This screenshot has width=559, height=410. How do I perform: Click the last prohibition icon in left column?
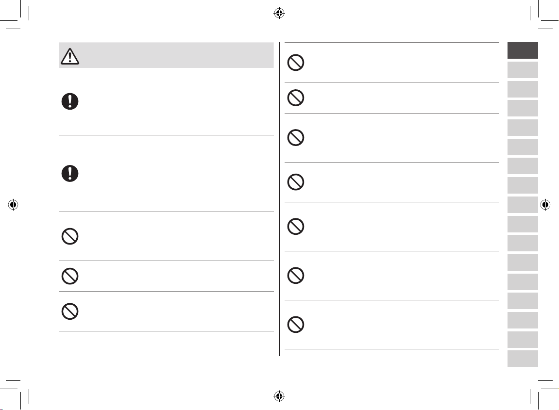[70, 312]
